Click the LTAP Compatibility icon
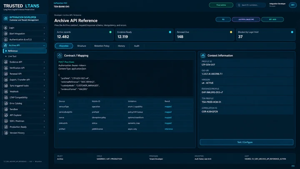The width and height of the screenshot is (300, 169). (x=6, y=98)
